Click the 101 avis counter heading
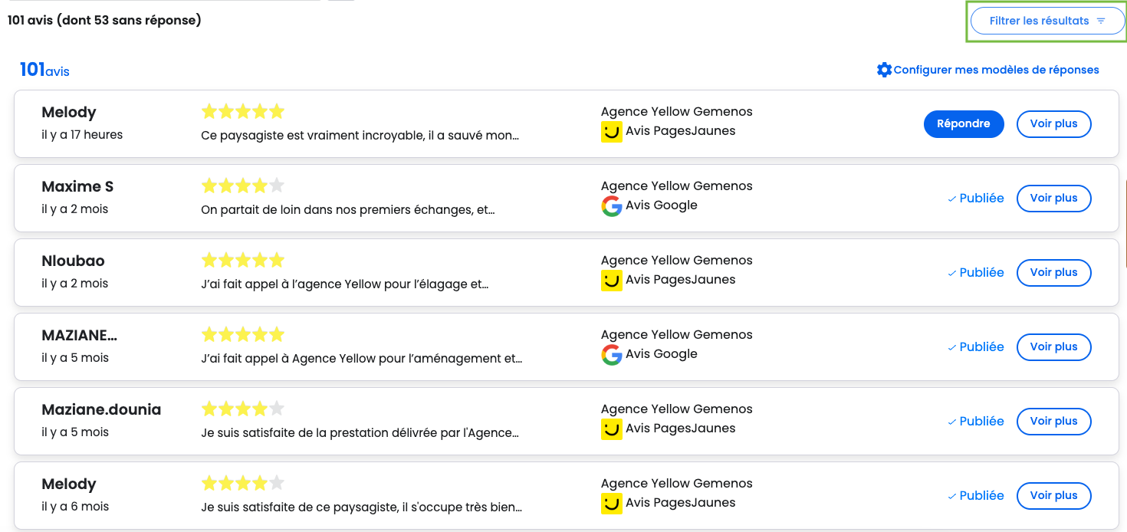Screen dimensions: 1127x532 coord(44,70)
